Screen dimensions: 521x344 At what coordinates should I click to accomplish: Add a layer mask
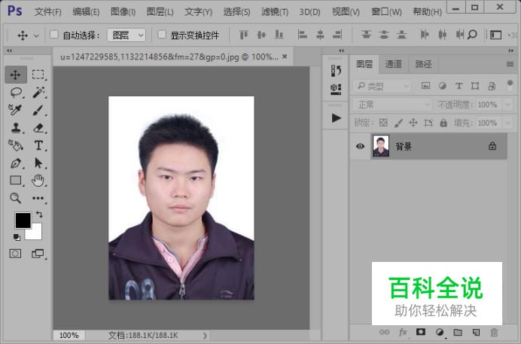point(421,332)
